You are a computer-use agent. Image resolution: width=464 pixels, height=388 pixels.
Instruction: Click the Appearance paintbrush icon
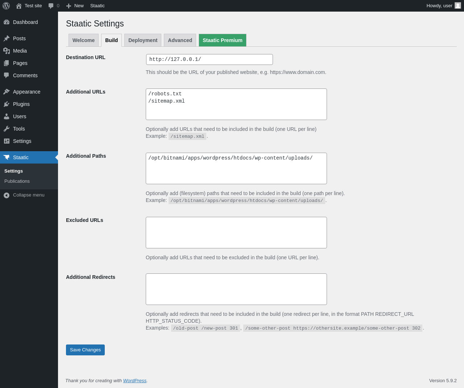[7, 92]
